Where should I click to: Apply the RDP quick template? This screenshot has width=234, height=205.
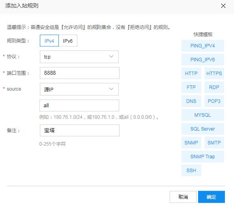tap(214, 87)
